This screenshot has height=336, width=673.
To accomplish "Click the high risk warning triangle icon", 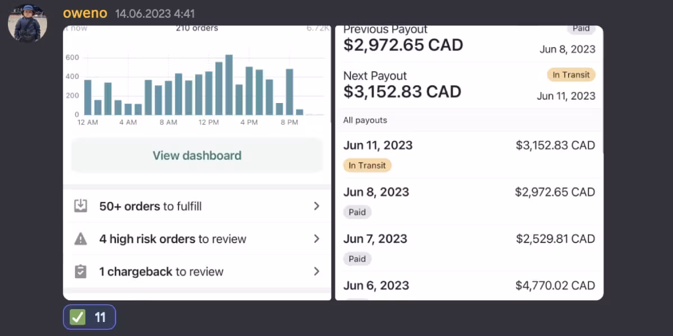I will coord(81,239).
